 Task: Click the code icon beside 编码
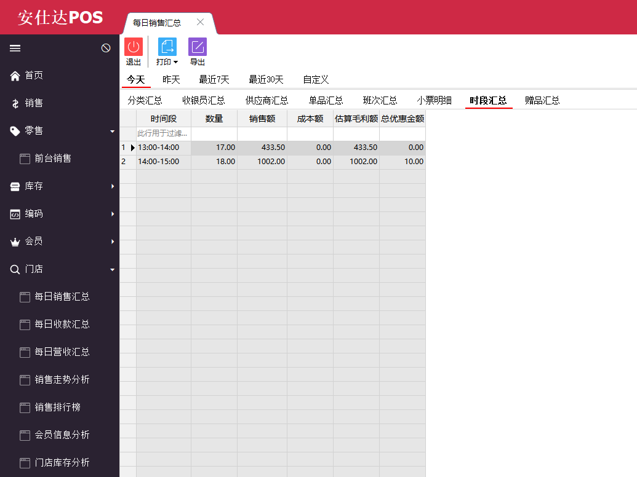[15, 214]
